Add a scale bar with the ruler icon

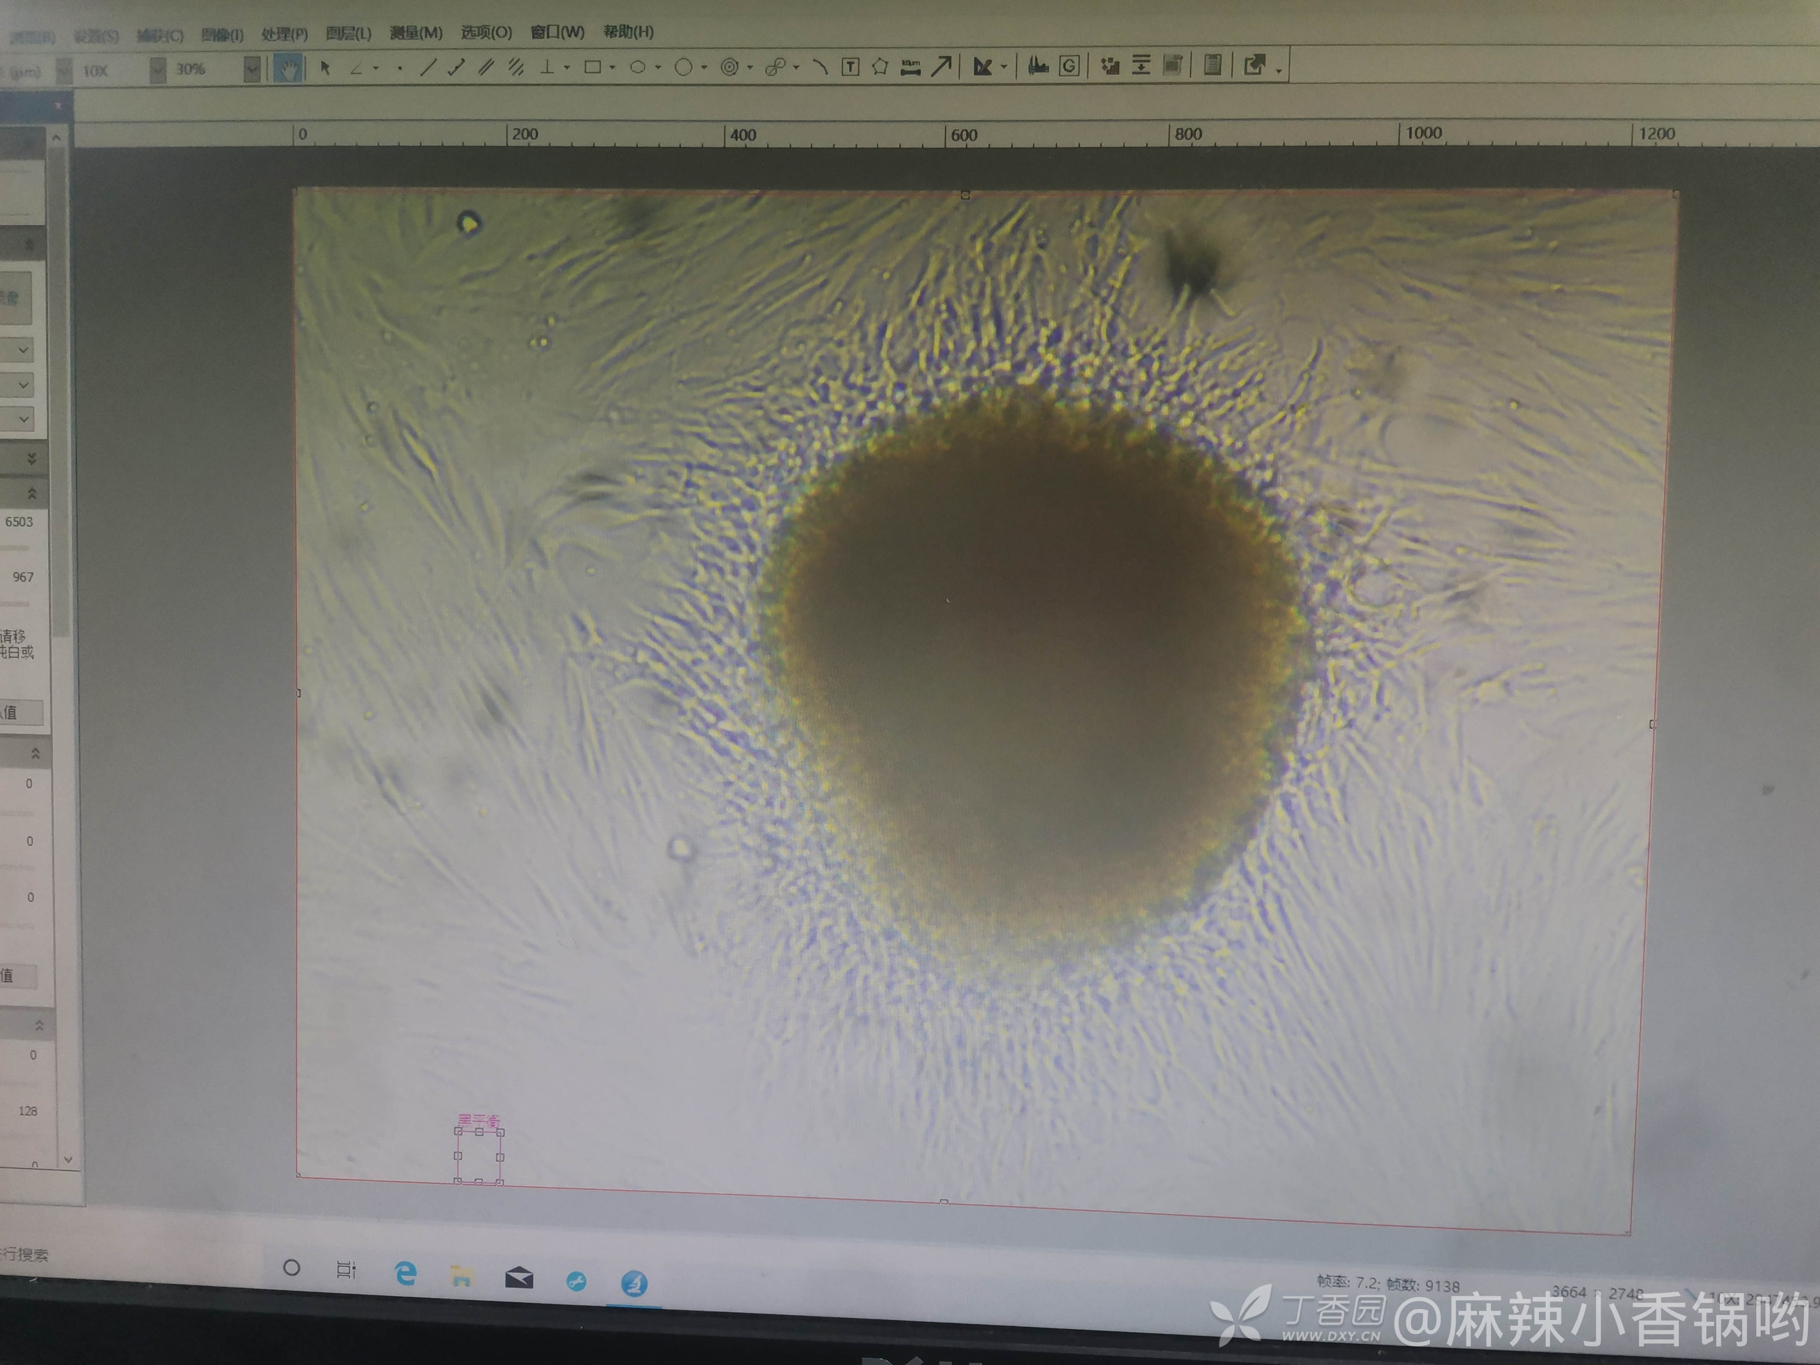(x=910, y=66)
